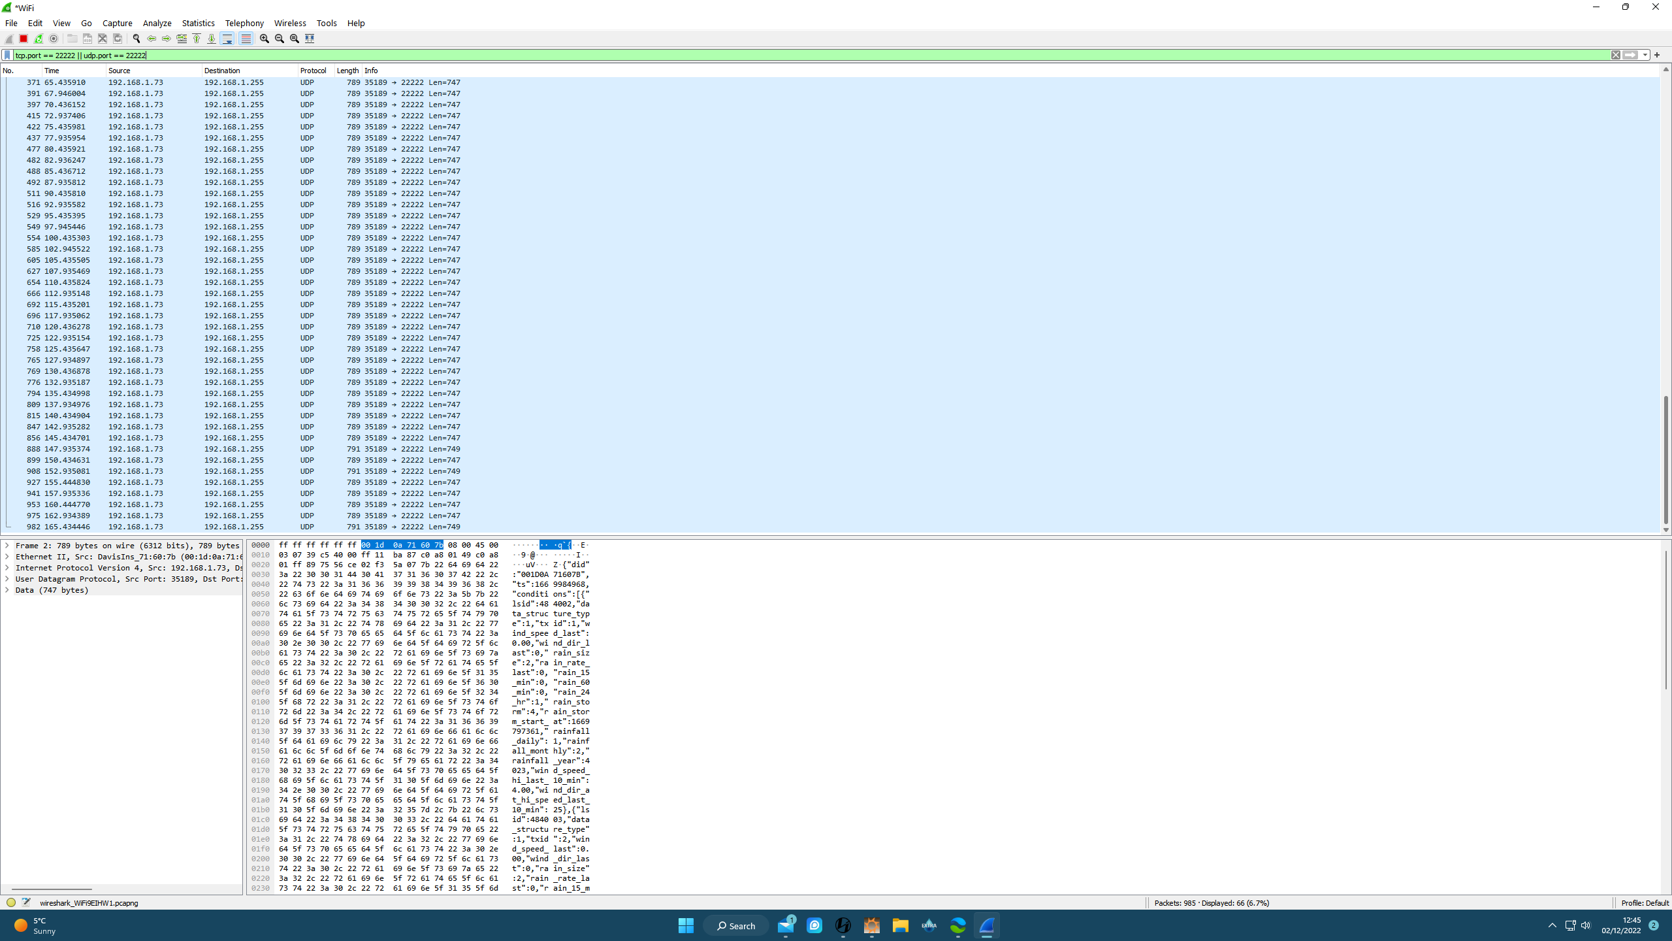This screenshot has height=941, width=1672.
Task: Stop the running packet capture
Action: pos(24,39)
